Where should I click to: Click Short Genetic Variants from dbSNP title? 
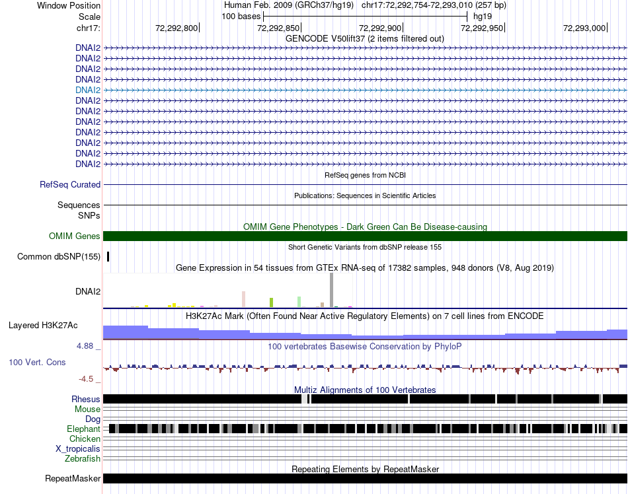click(365, 247)
